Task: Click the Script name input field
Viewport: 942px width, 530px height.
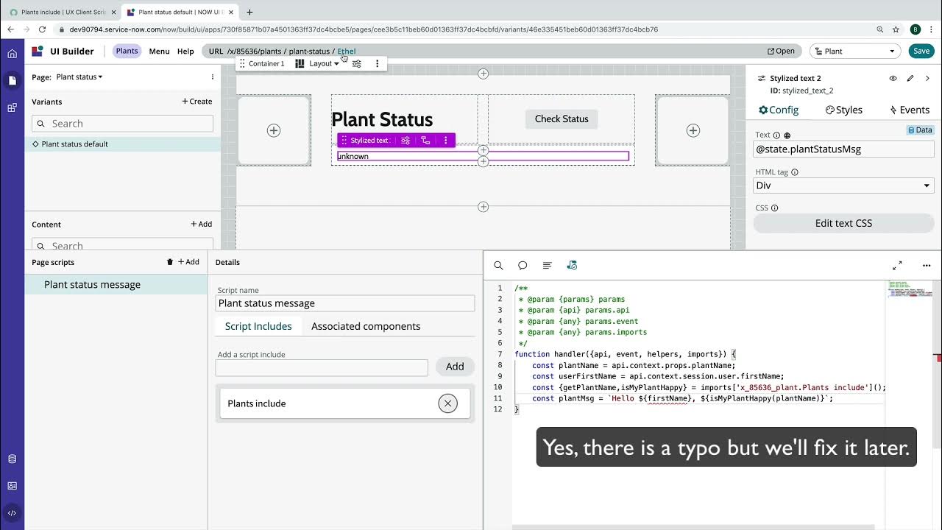Action: click(345, 303)
